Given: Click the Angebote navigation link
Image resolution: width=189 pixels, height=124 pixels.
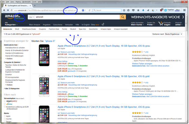Looking at the screenshot, I should click(x=47, y=25).
